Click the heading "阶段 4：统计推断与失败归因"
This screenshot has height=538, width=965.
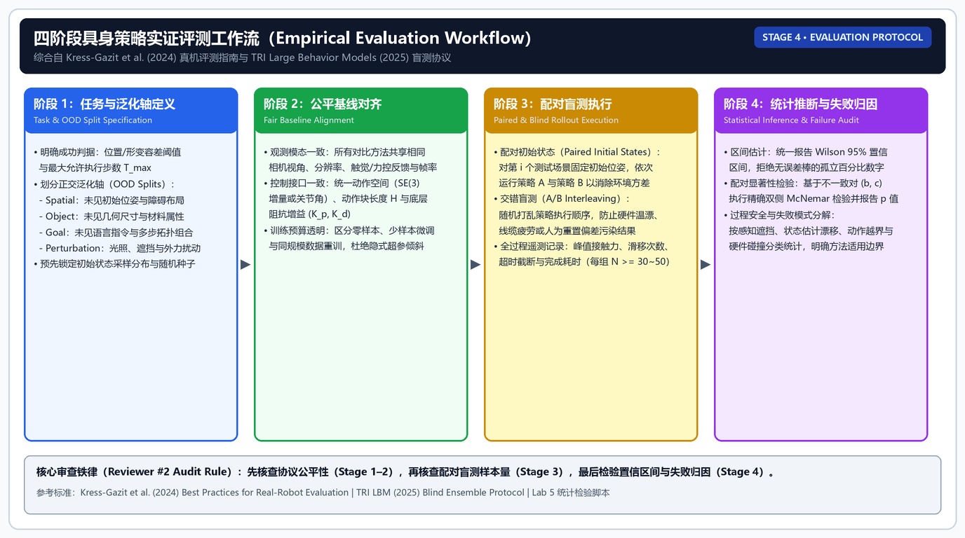tap(800, 104)
